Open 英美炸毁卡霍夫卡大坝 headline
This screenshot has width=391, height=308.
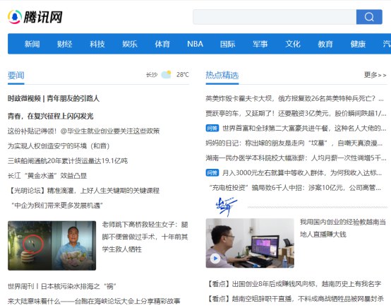click(295, 98)
